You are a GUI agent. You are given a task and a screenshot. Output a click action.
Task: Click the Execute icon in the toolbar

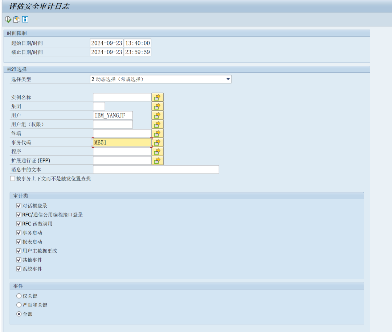(8, 19)
